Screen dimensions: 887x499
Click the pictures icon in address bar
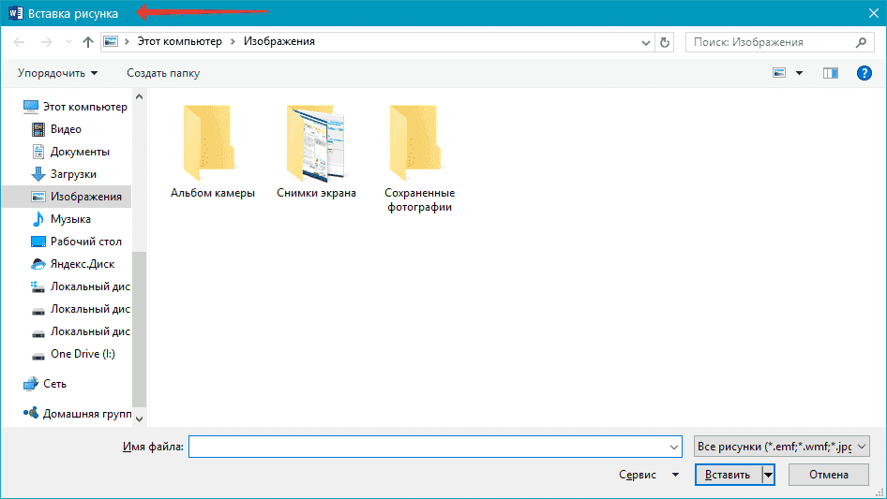pos(111,41)
